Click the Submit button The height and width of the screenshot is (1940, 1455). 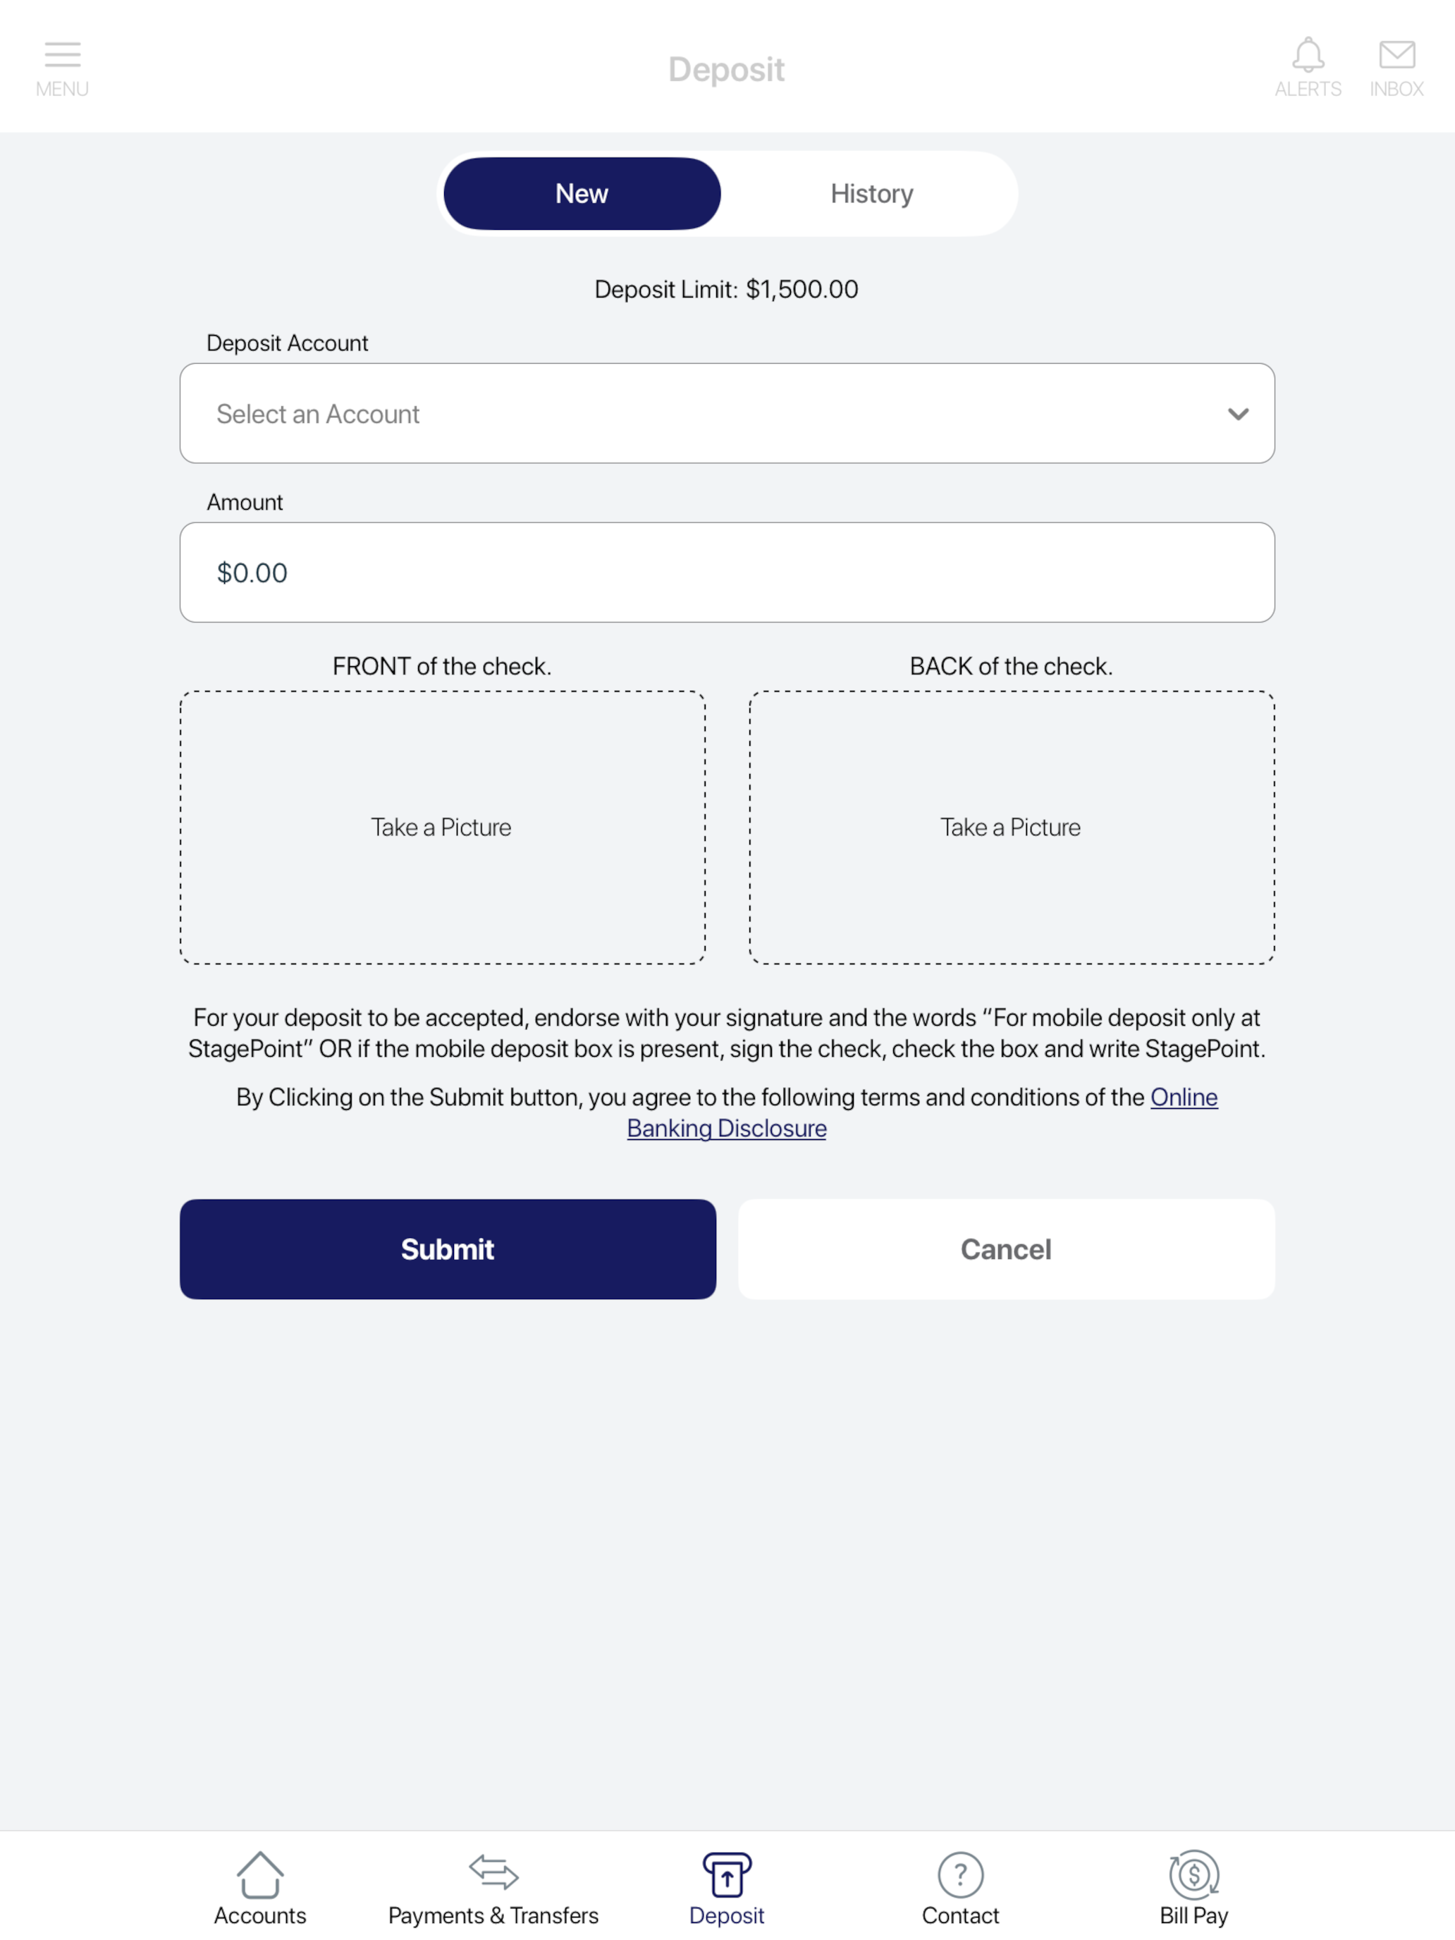[x=448, y=1249]
